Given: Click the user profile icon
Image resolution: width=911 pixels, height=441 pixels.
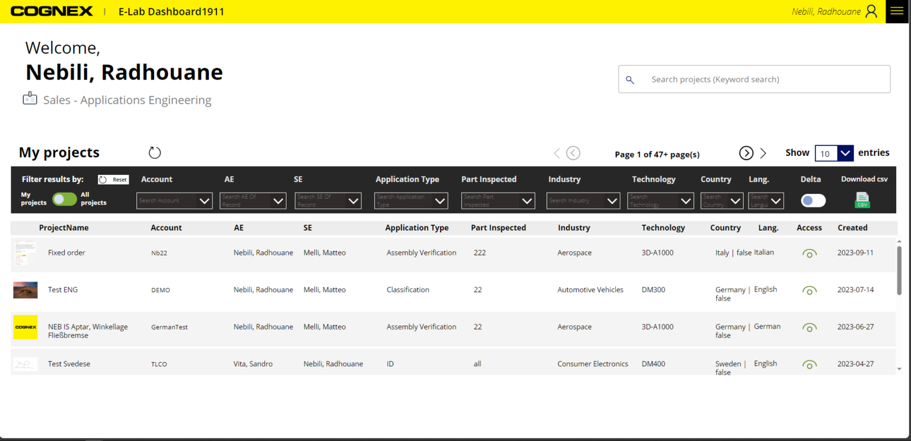Looking at the screenshot, I should tap(871, 11).
